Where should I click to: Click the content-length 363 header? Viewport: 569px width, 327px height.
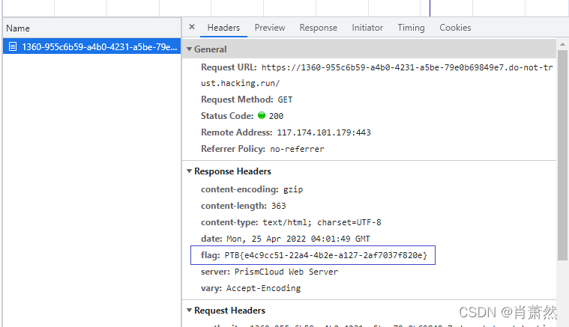(244, 206)
